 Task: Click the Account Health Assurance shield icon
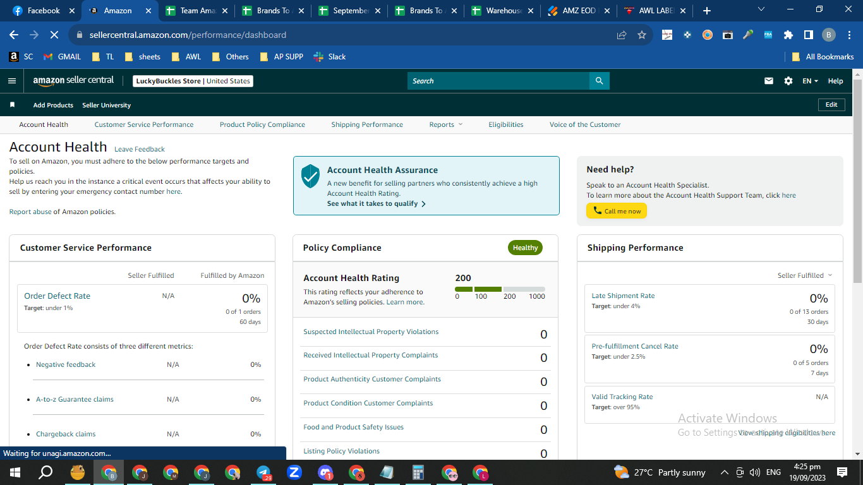pyautogui.click(x=310, y=176)
